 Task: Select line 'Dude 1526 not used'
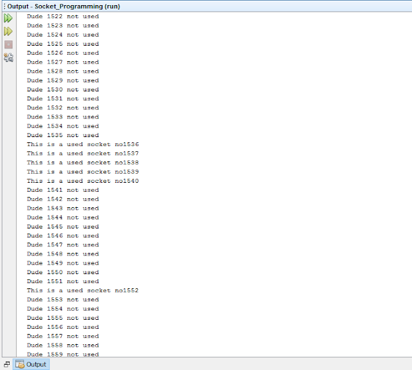pos(63,53)
